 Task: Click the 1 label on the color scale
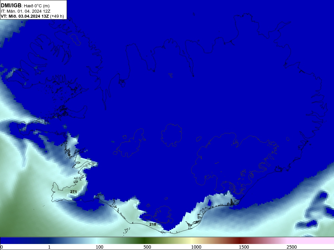click(49, 247)
